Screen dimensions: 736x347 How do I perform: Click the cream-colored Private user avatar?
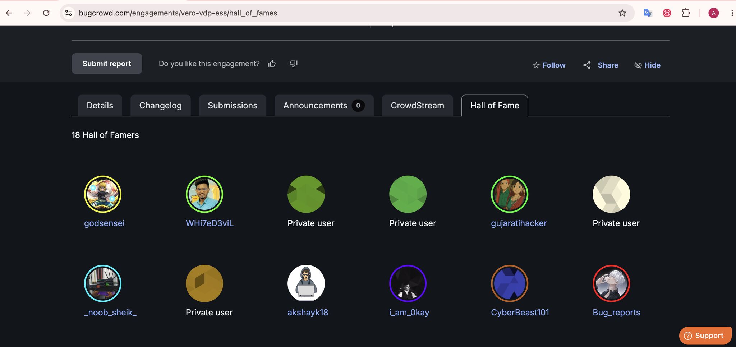pos(611,194)
